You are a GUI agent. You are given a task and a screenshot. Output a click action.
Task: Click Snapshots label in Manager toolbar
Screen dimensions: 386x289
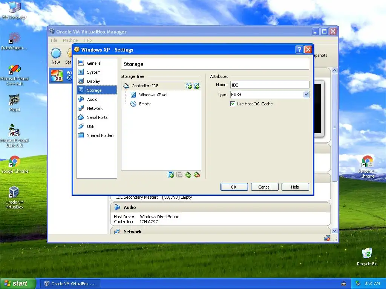pyautogui.click(x=321, y=55)
